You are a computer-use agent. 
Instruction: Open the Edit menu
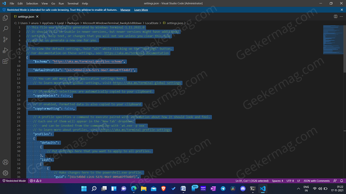[20, 3]
